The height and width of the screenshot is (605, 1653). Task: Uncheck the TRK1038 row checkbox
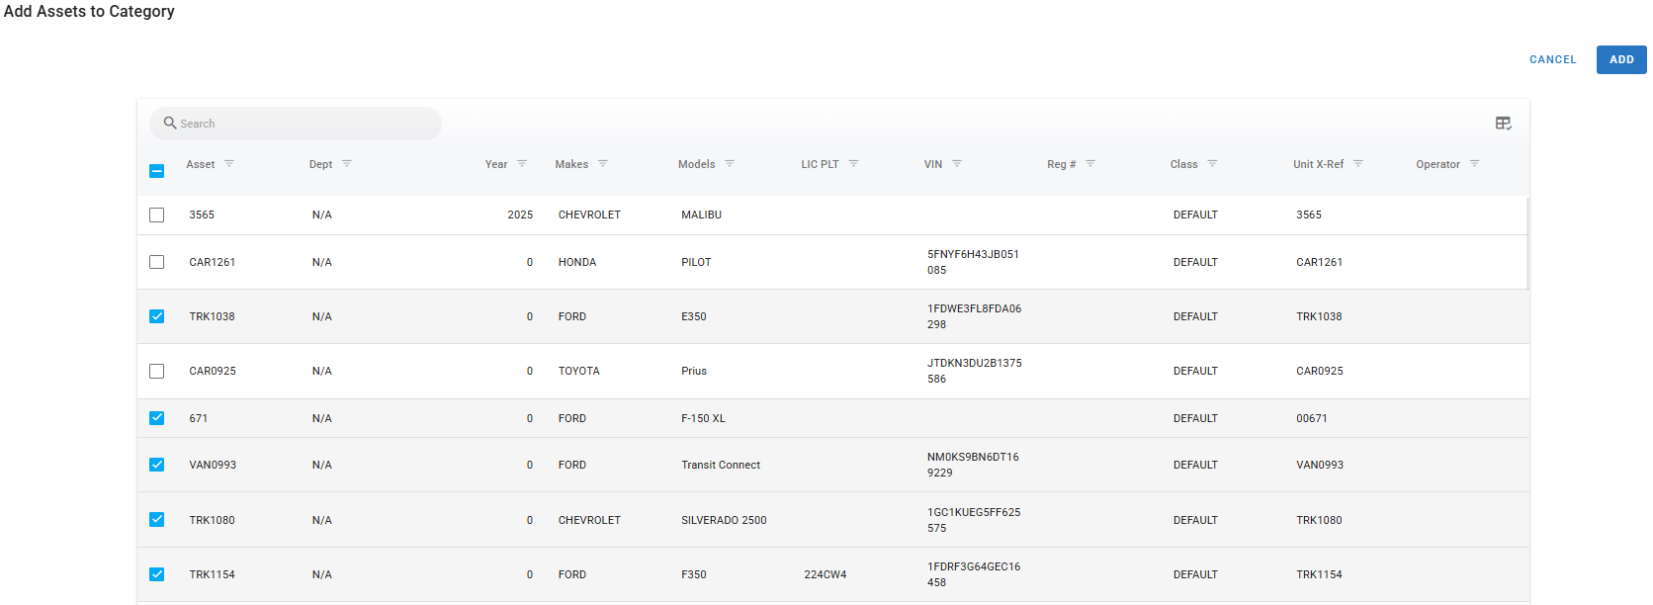tap(157, 316)
